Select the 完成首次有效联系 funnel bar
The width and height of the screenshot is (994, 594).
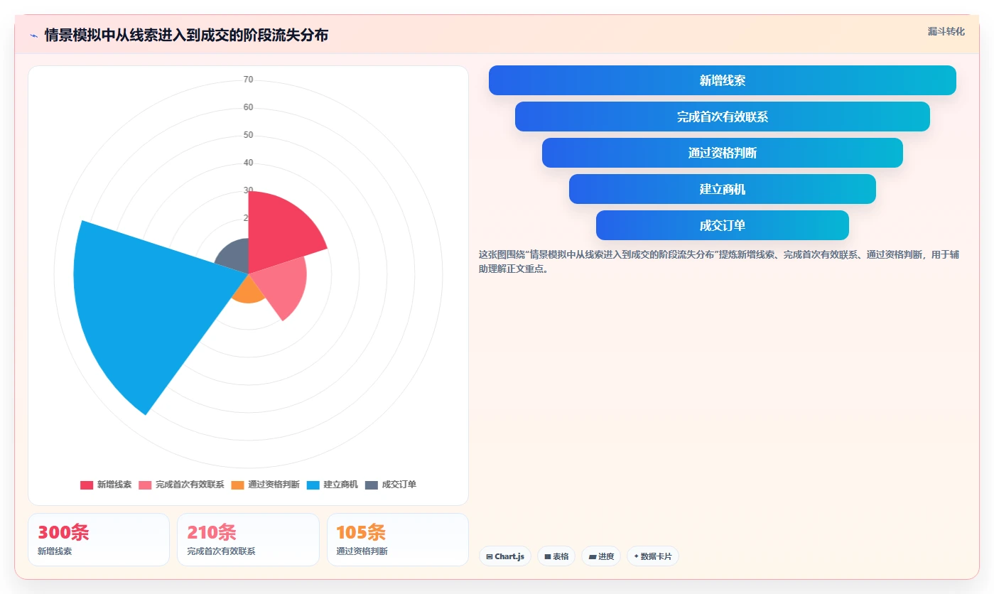point(722,117)
